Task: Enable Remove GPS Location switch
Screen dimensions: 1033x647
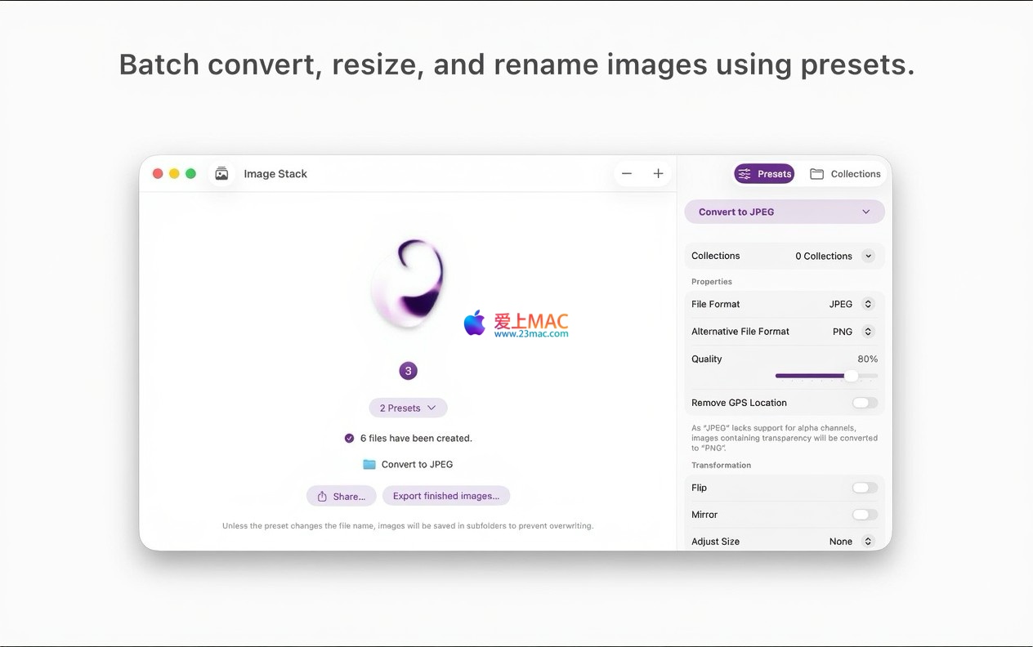Action: (865, 403)
